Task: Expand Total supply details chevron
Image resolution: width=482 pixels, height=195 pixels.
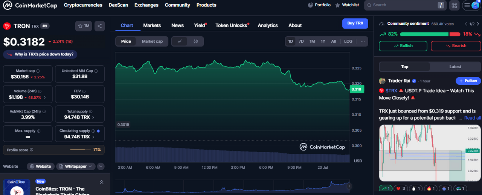Action: pyautogui.click(x=93, y=117)
